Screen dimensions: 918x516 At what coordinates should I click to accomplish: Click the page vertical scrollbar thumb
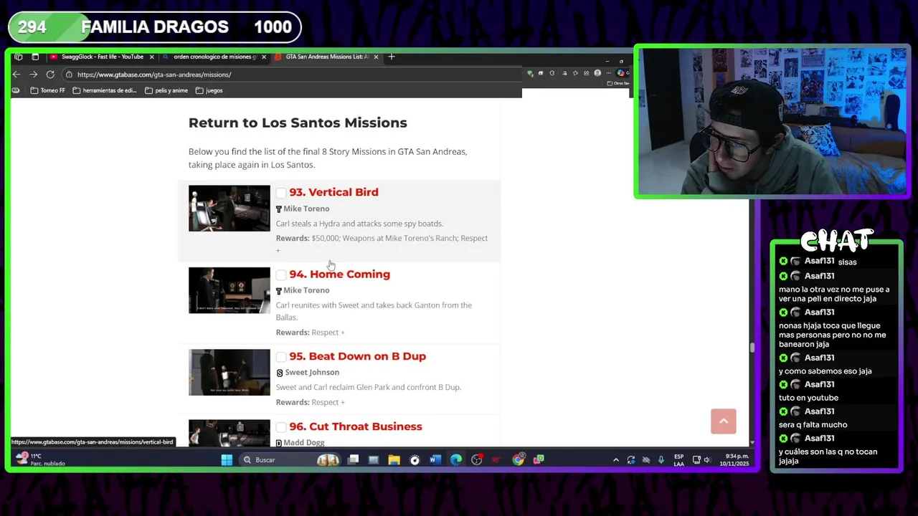pyautogui.click(x=752, y=348)
